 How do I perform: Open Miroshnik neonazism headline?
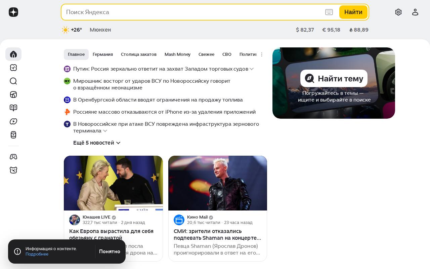[x=152, y=84]
